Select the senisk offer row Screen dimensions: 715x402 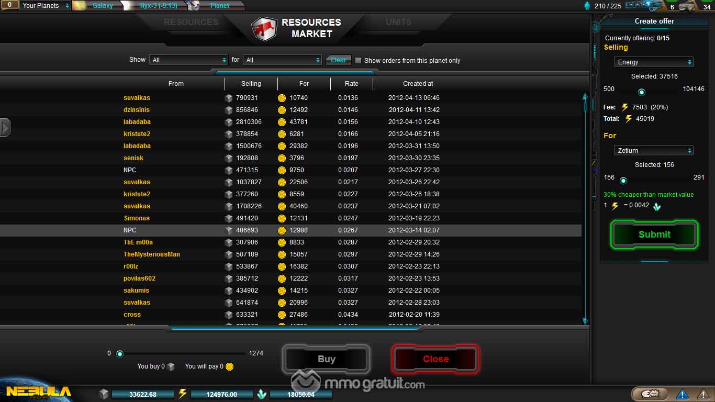tap(291, 158)
